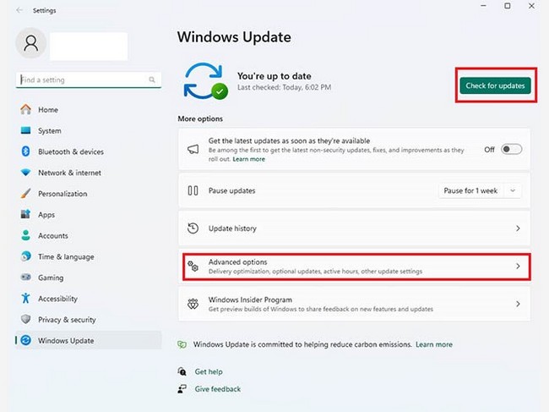Click the back arrow at top left

[x=19, y=10]
